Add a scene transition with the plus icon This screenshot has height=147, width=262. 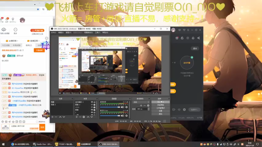click(x=141, y=106)
